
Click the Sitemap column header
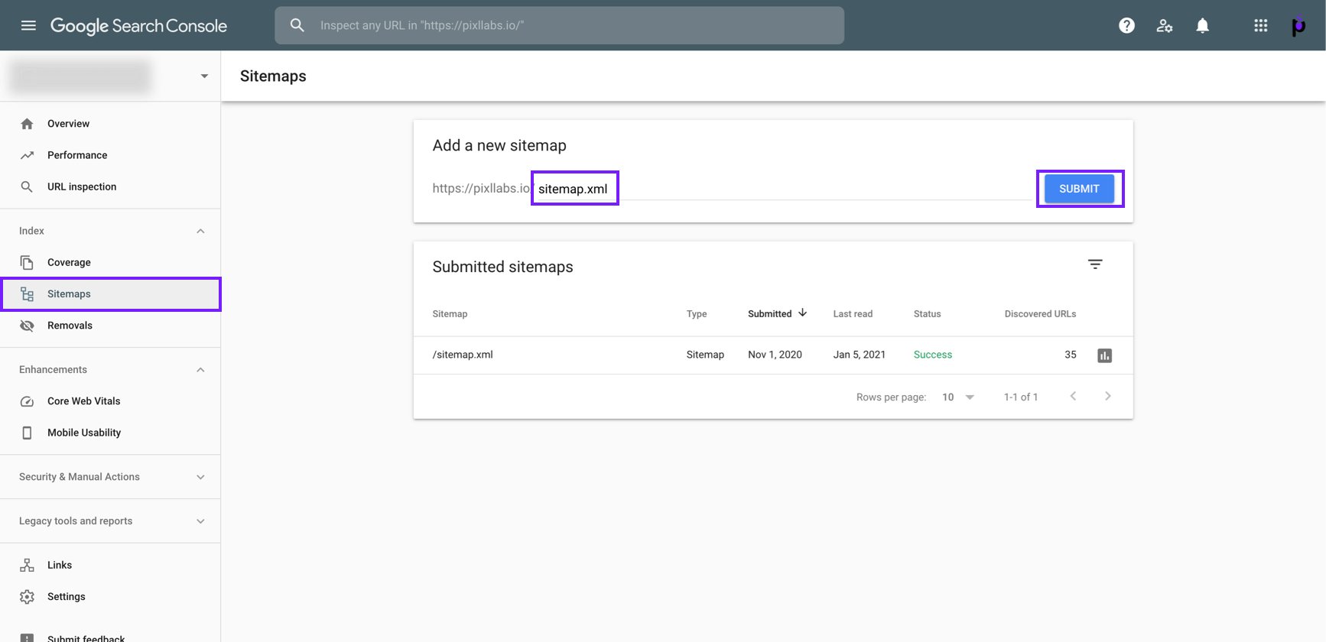[450, 314]
